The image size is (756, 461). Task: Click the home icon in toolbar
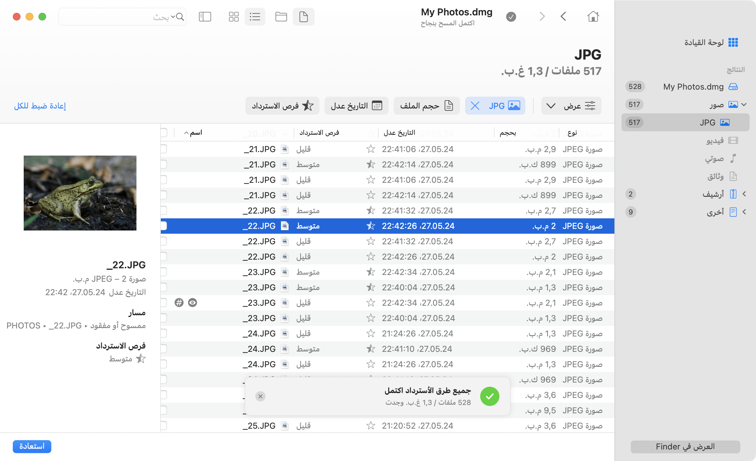click(593, 16)
